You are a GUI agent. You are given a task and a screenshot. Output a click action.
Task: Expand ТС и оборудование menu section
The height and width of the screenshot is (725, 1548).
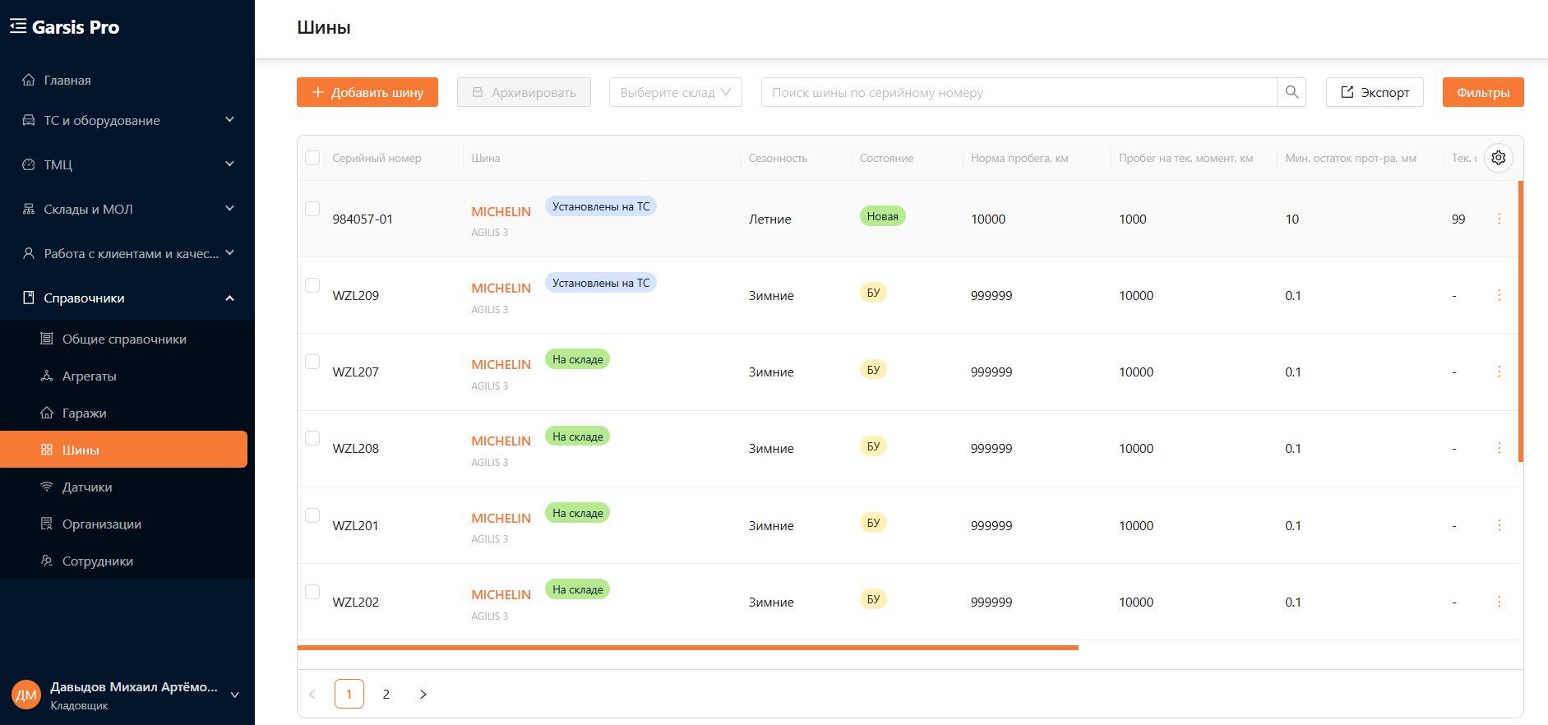point(127,120)
